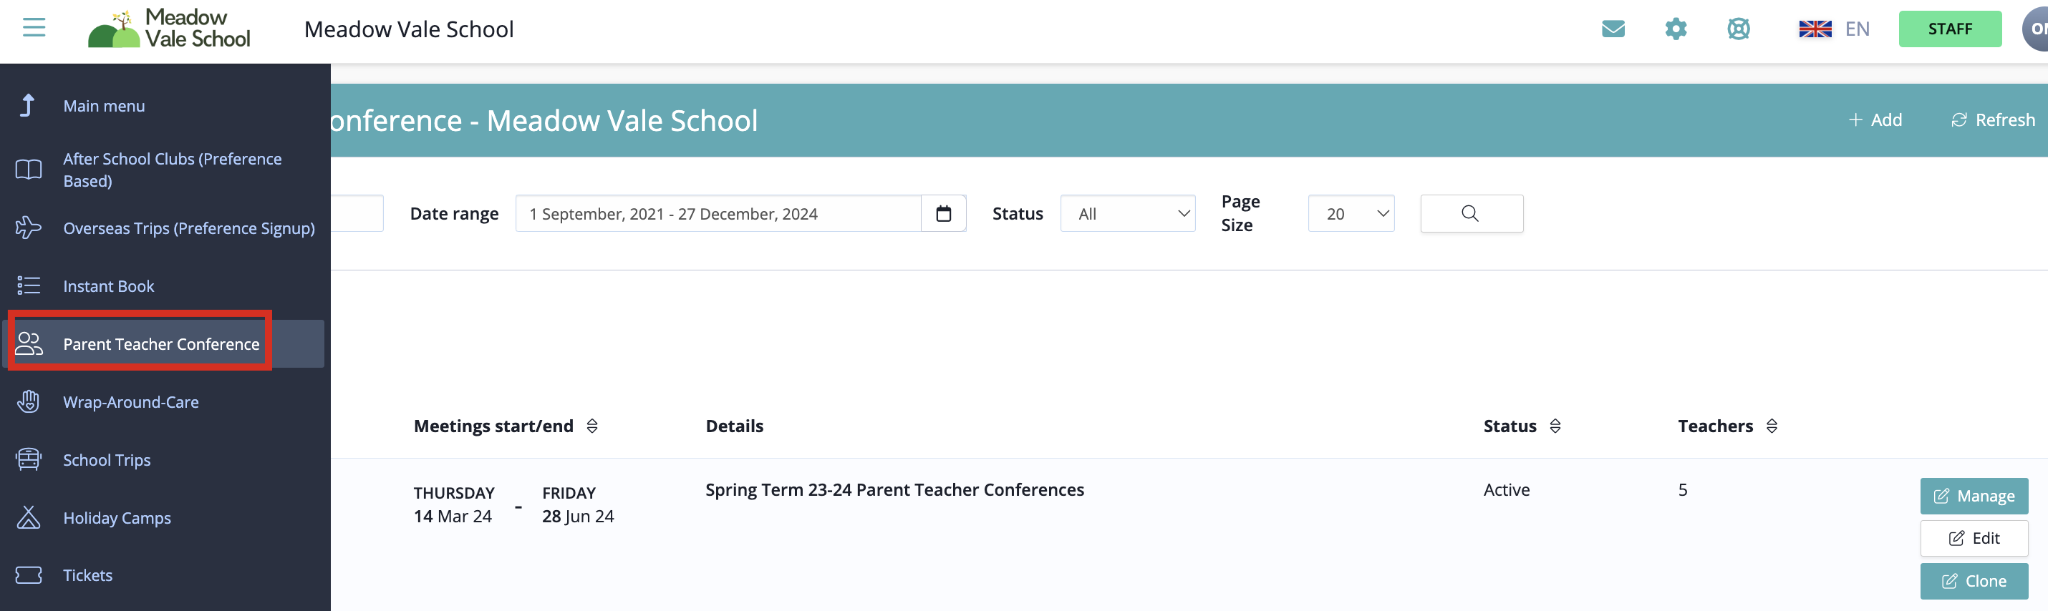The height and width of the screenshot is (611, 2048).
Task: Click Manage for Spring Term conferences
Action: tap(1974, 497)
